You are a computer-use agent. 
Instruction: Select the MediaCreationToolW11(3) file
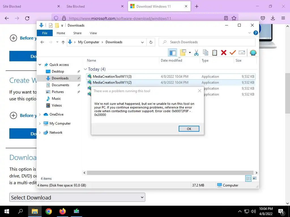(x=170, y=76)
